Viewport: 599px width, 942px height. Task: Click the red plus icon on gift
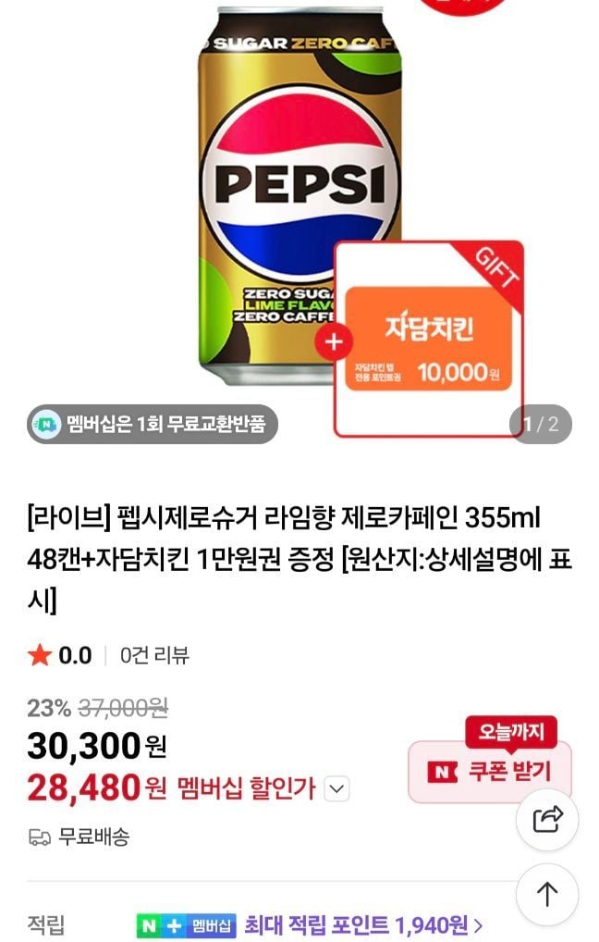[x=334, y=342]
